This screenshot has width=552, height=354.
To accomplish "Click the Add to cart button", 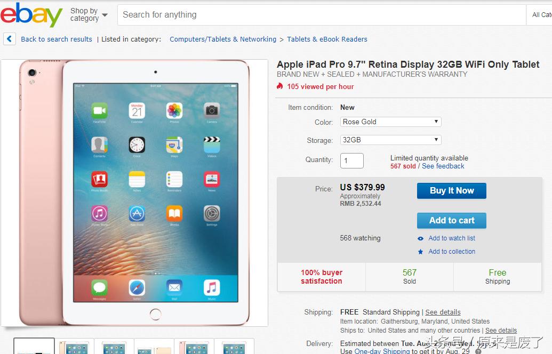I will 452,220.
